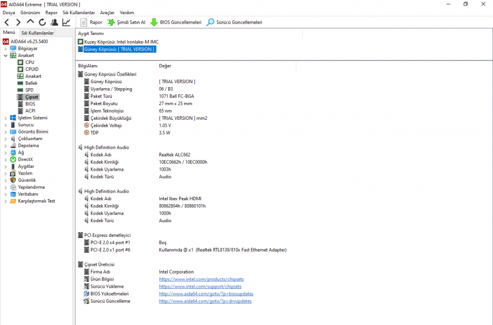
Task: Click the graph chart toolbar icon
Action: (66, 22)
